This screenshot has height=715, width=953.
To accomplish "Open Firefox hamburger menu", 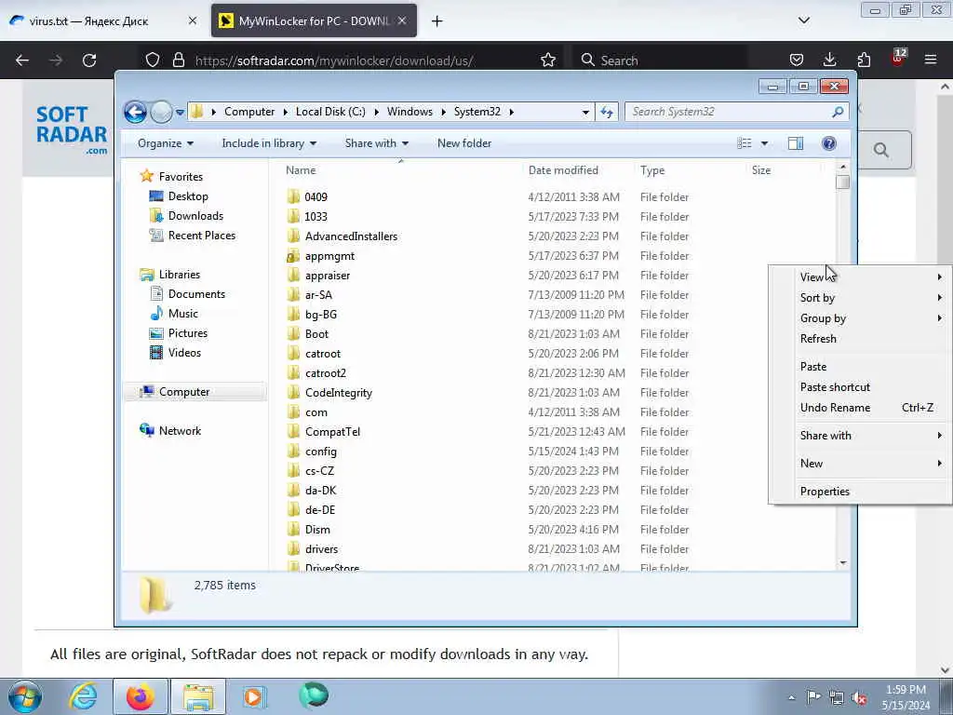I will [x=931, y=60].
